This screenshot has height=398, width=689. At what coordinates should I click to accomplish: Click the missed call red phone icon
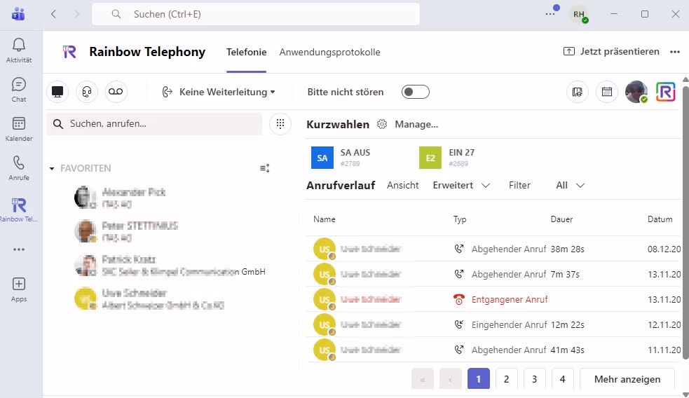tap(458, 300)
